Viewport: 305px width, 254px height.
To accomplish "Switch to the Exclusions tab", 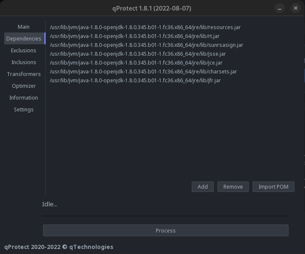I will 24,50.
